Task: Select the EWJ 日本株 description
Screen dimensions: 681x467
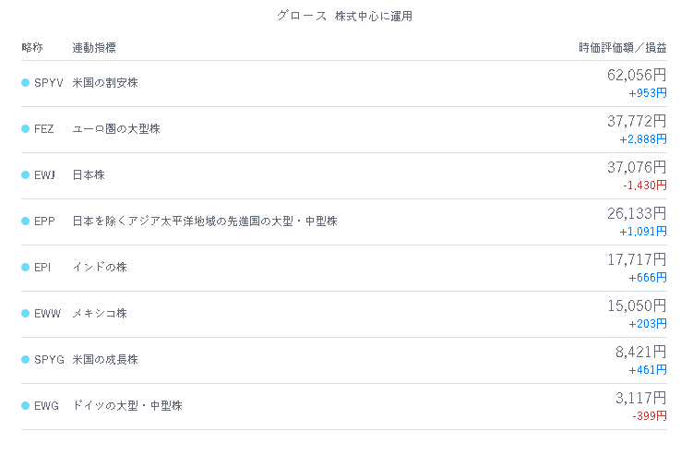Action: pos(89,174)
